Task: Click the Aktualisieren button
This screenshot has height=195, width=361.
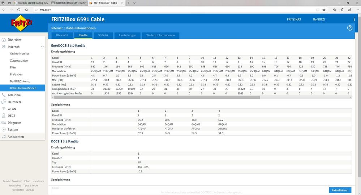Action: 340,190
